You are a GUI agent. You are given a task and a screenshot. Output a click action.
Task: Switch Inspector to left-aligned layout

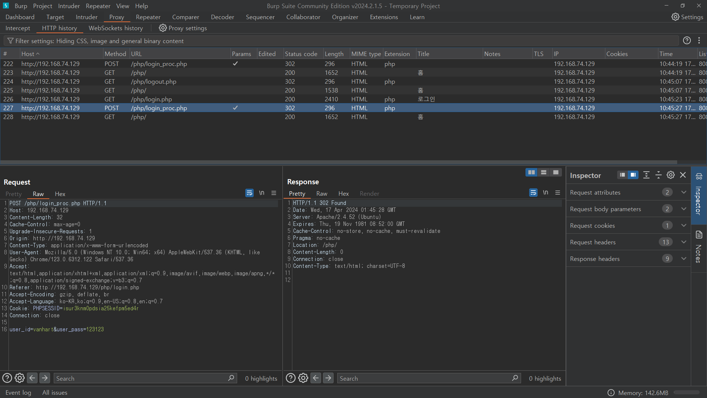pos(622,175)
